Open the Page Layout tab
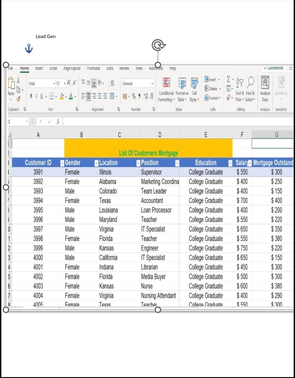The image size is (295, 378). pos(72,68)
